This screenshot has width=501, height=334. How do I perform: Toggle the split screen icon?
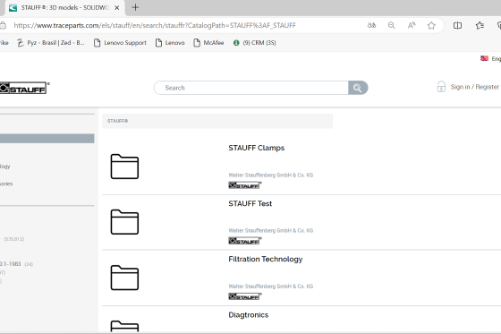tap(457, 25)
